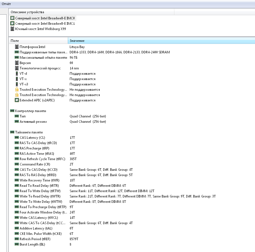Click the Версия row chip icon
The width and height of the screenshot is (255, 252).
[x=17, y=63]
